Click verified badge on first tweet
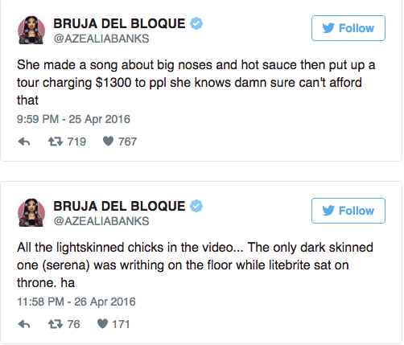 (x=196, y=23)
